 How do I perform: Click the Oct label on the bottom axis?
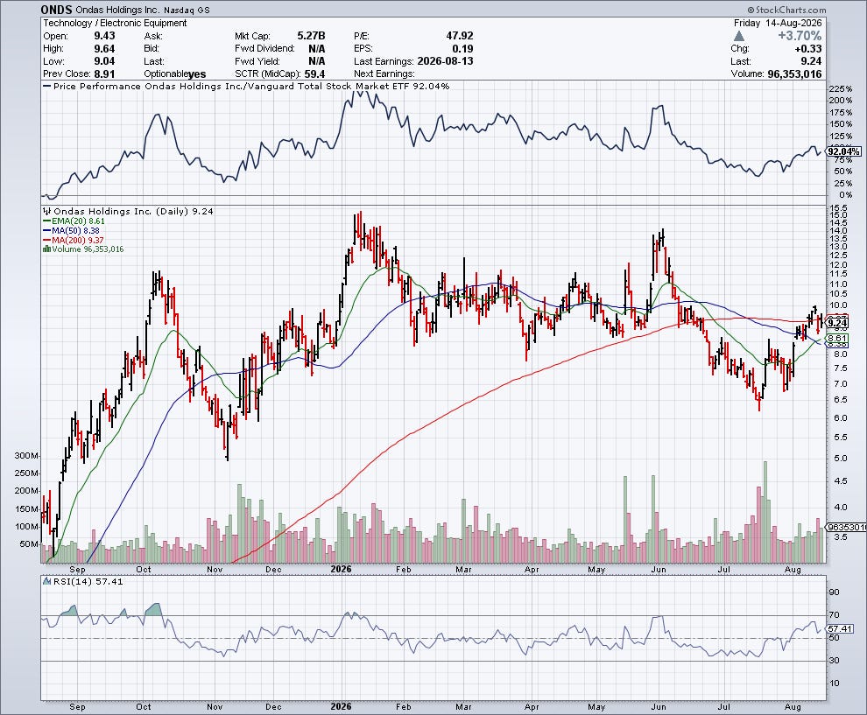point(144,707)
